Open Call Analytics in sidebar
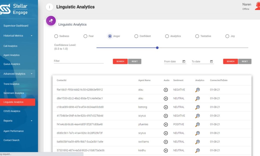This screenshot has height=156, width=260. [11, 46]
